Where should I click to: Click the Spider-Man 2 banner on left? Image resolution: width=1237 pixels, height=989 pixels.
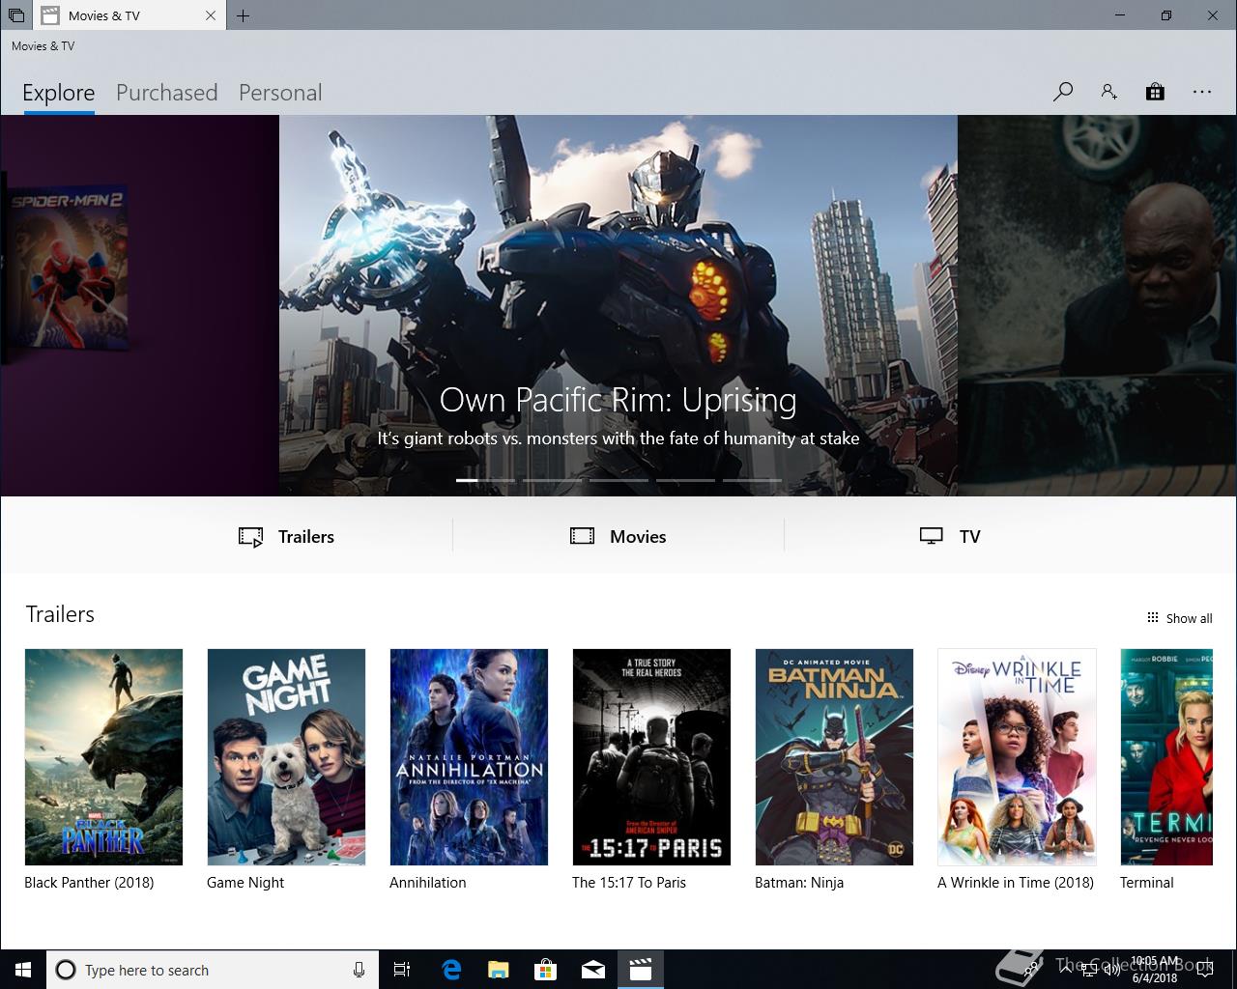139,305
